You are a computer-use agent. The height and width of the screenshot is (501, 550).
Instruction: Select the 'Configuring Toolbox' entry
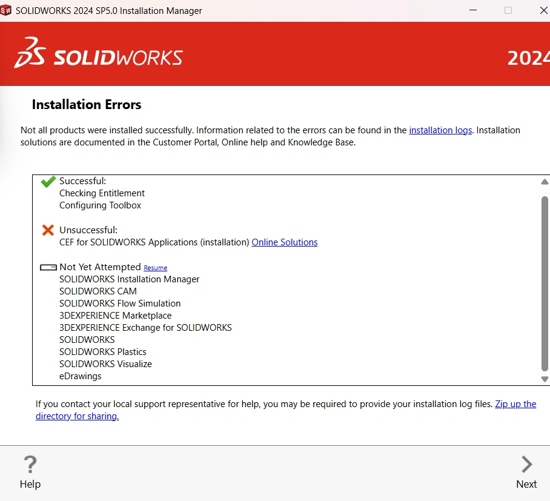(100, 205)
